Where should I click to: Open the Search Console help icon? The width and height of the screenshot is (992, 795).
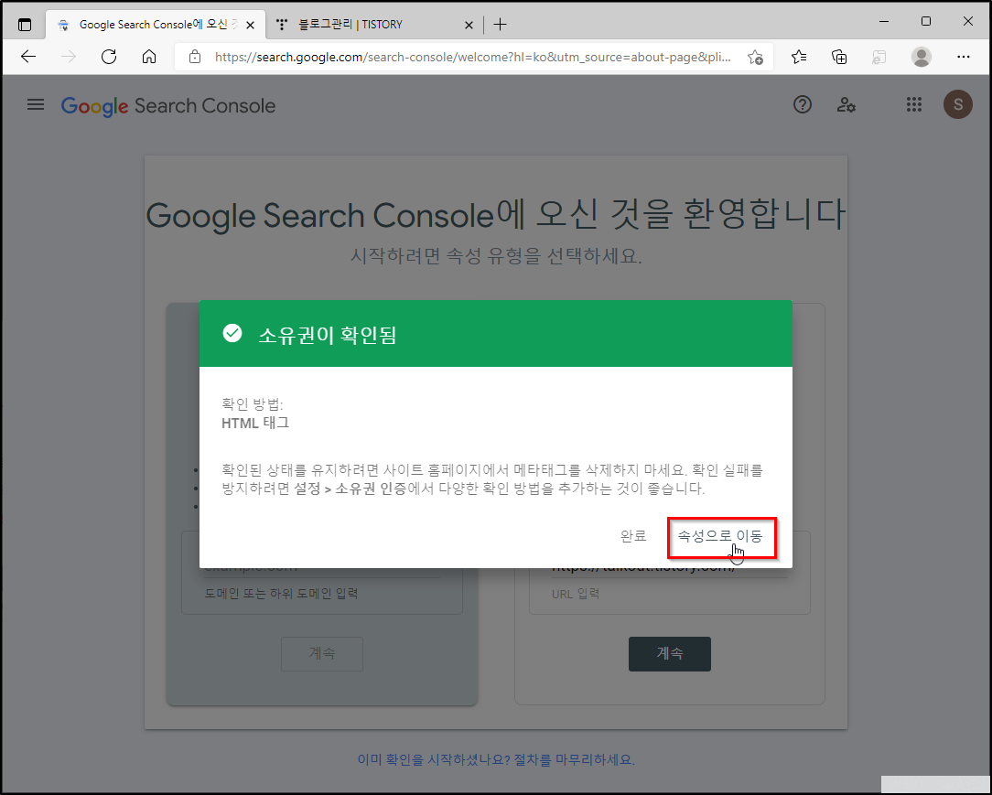point(803,105)
